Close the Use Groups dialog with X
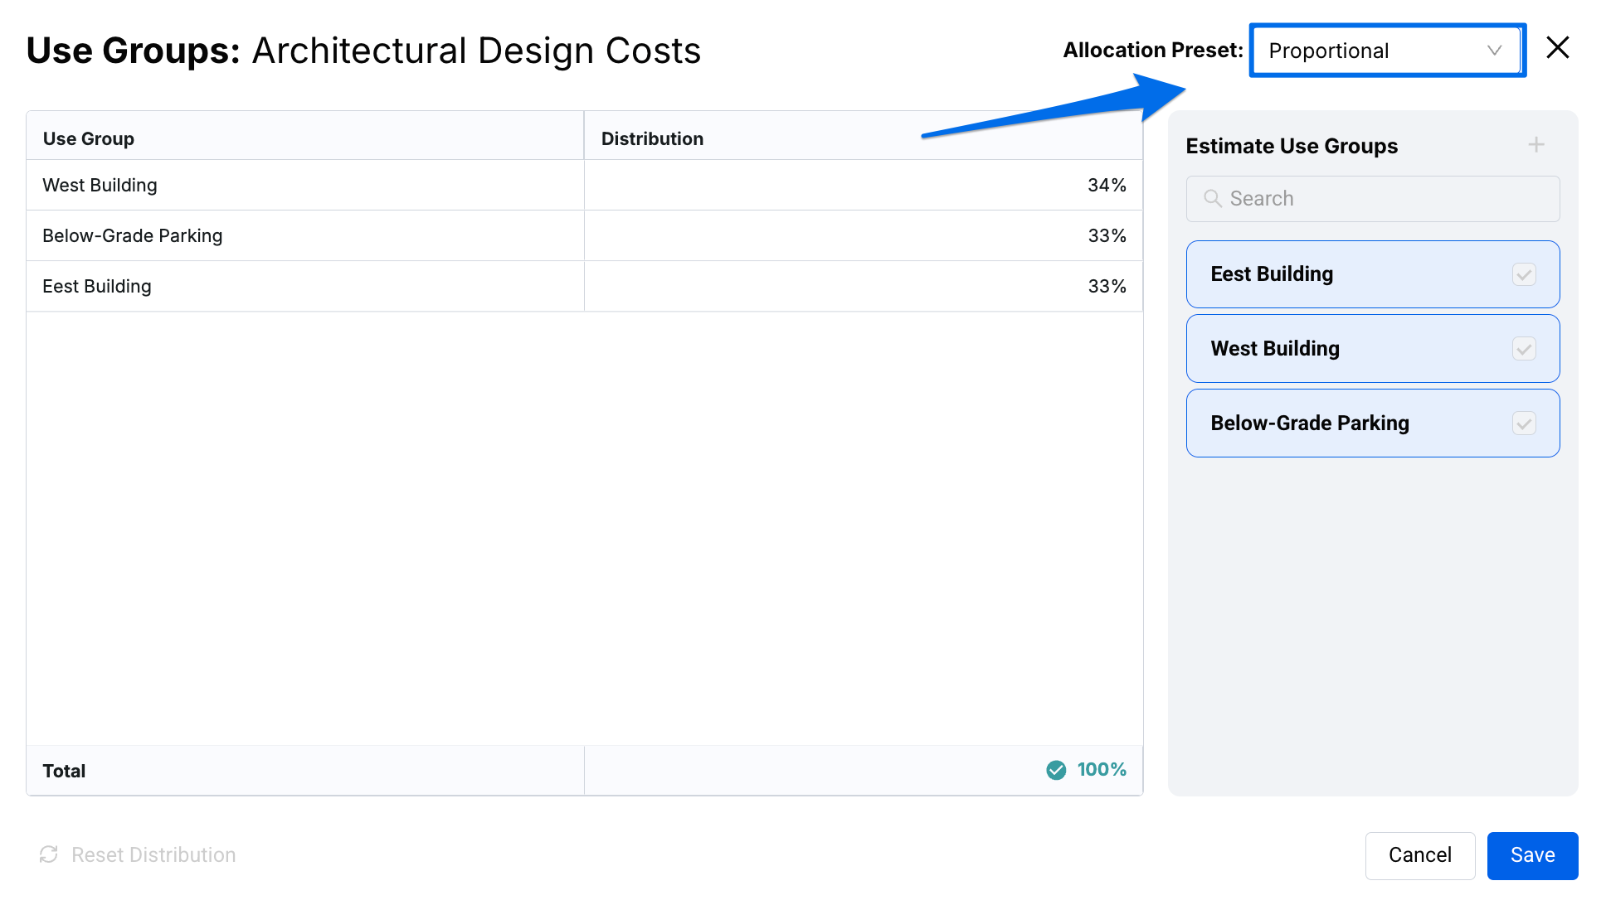Image resolution: width=1606 pixels, height=905 pixels. tap(1557, 48)
